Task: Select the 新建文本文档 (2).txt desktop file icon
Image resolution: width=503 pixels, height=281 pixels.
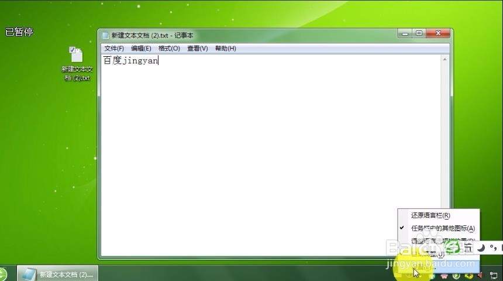Action: pos(77,64)
